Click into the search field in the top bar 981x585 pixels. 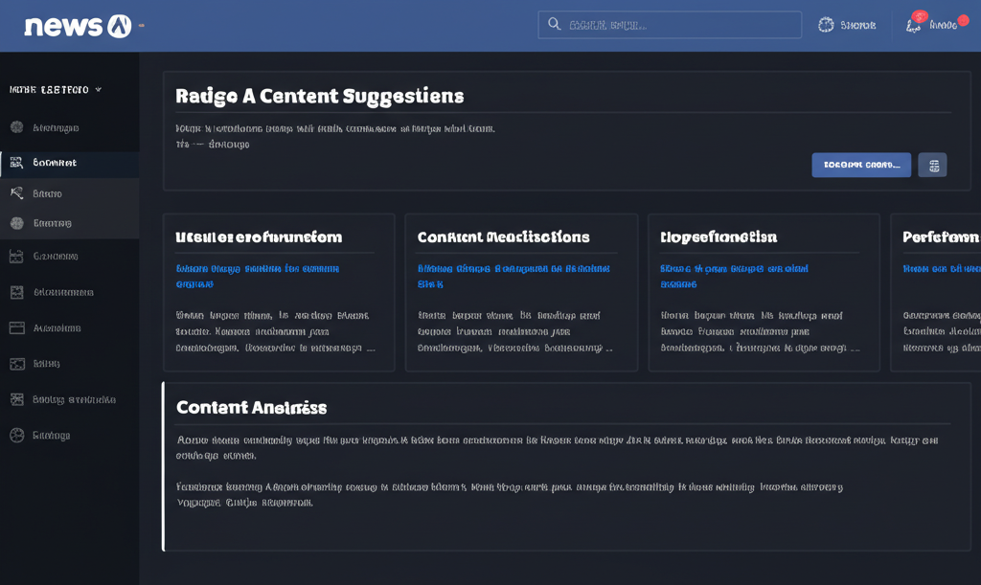669,24
